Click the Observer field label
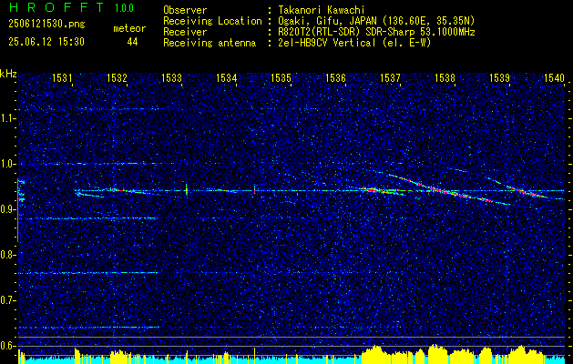Image resolution: width=573 pixels, height=364 pixels. (185, 10)
